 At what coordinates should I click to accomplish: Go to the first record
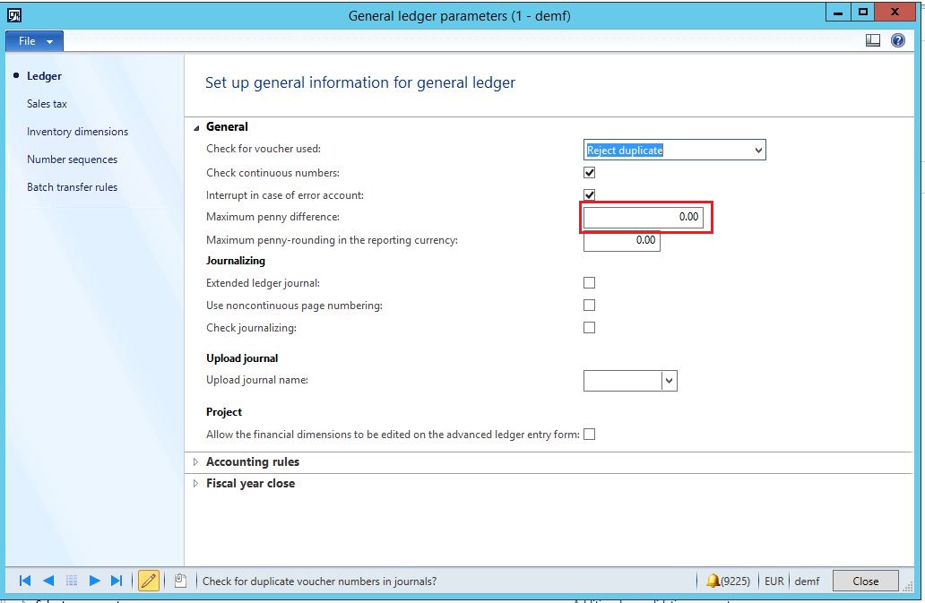[x=25, y=581]
